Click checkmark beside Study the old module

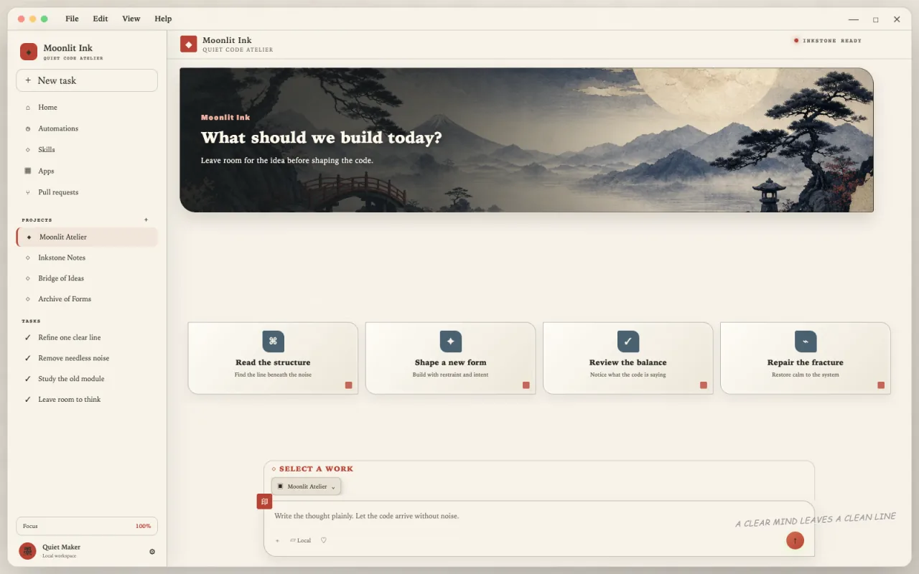coord(28,379)
